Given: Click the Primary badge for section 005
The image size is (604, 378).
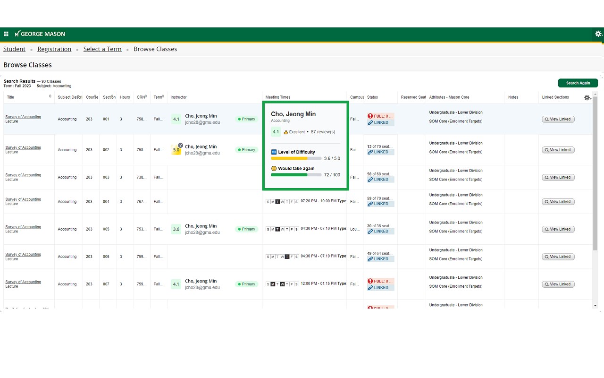Looking at the screenshot, I should (246, 229).
